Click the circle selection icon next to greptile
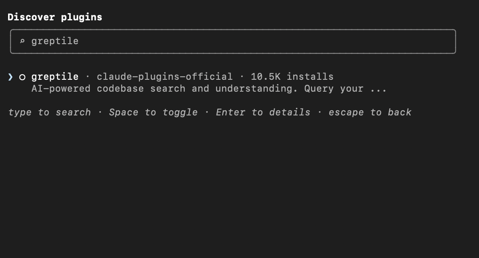This screenshot has height=258, width=479. click(x=22, y=76)
